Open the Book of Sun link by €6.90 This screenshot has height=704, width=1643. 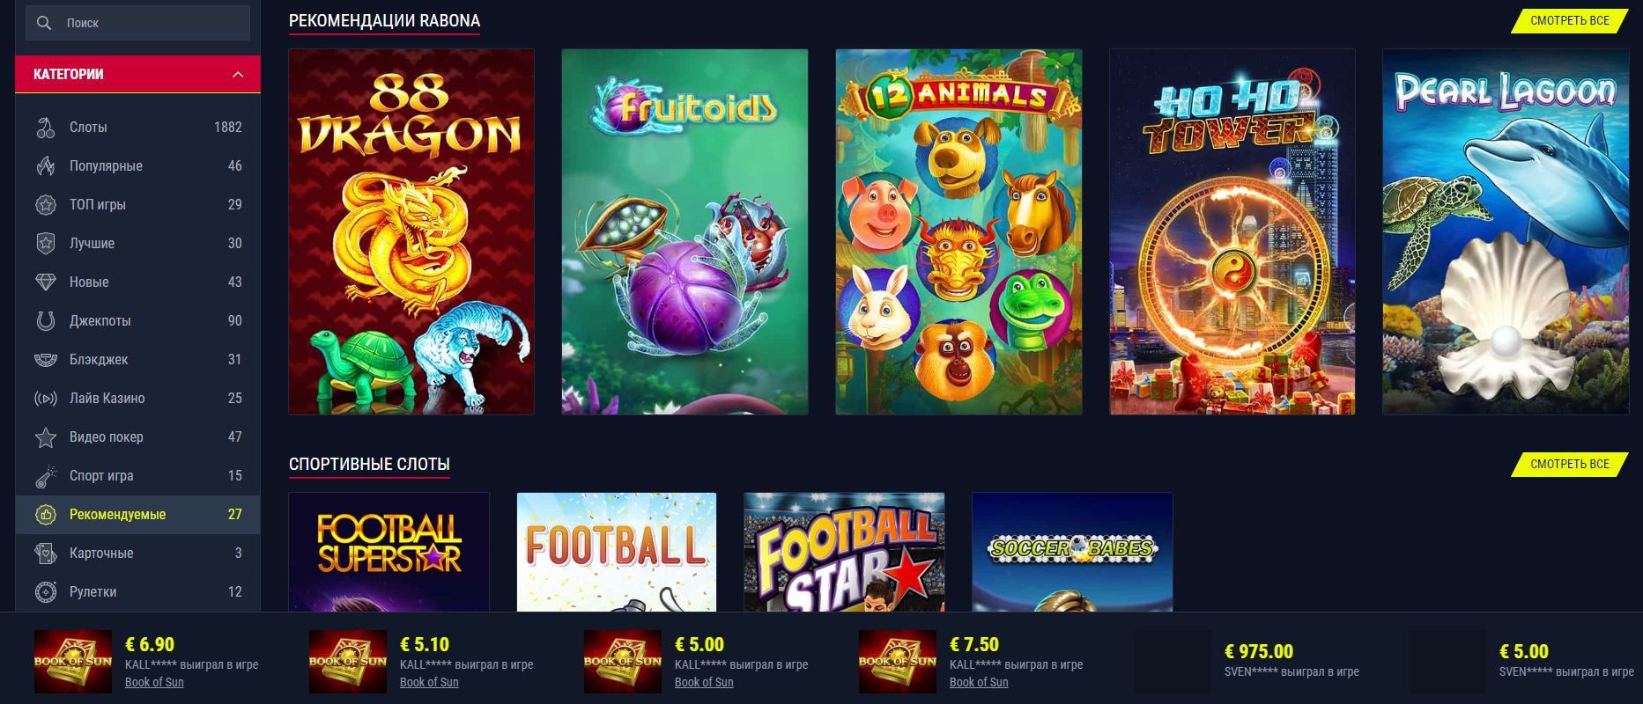pyautogui.click(x=154, y=682)
